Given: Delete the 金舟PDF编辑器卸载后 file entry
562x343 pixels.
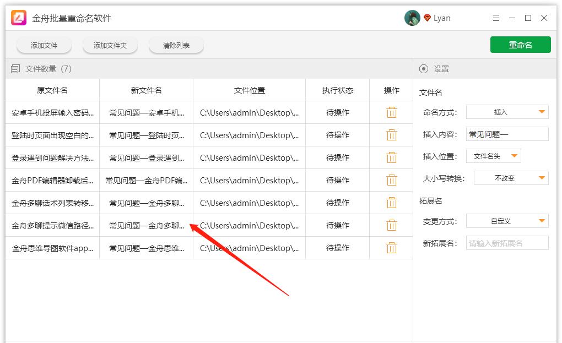Looking at the screenshot, I should tap(391, 180).
